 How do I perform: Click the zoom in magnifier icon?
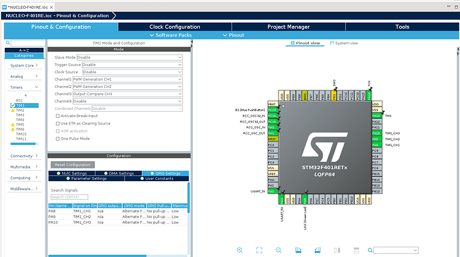click(240, 250)
